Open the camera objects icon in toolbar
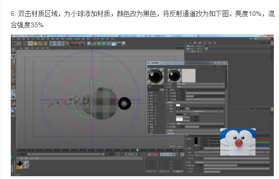The width and height of the screenshot is (279, 179). click(x=119, y=44)
